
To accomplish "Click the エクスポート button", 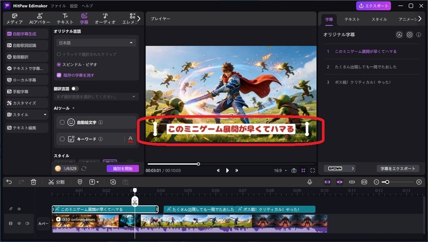I will coord(373,6).
